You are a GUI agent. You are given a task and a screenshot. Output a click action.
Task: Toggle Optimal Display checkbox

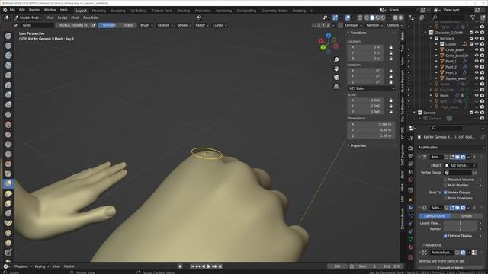445,236
